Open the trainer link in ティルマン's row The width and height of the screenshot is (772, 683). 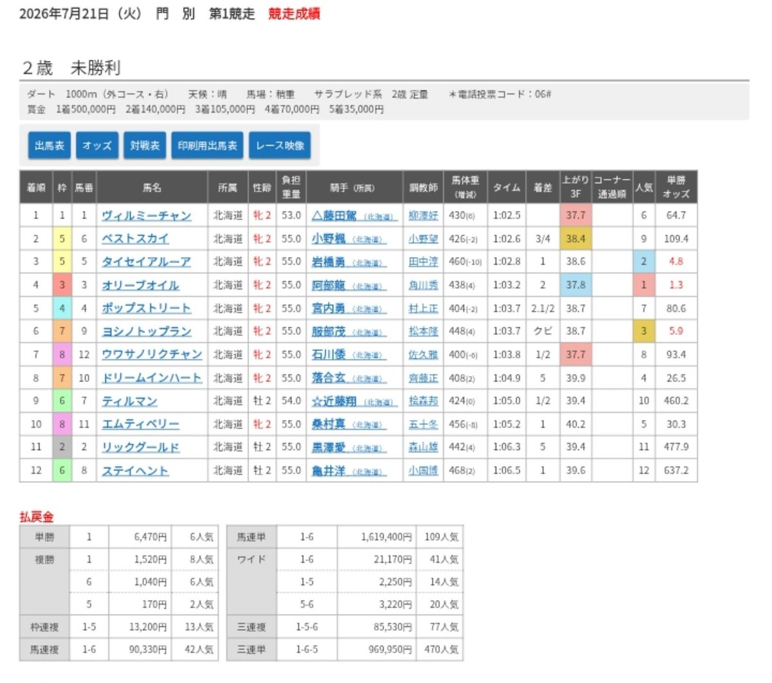click(x=423, y=401)
